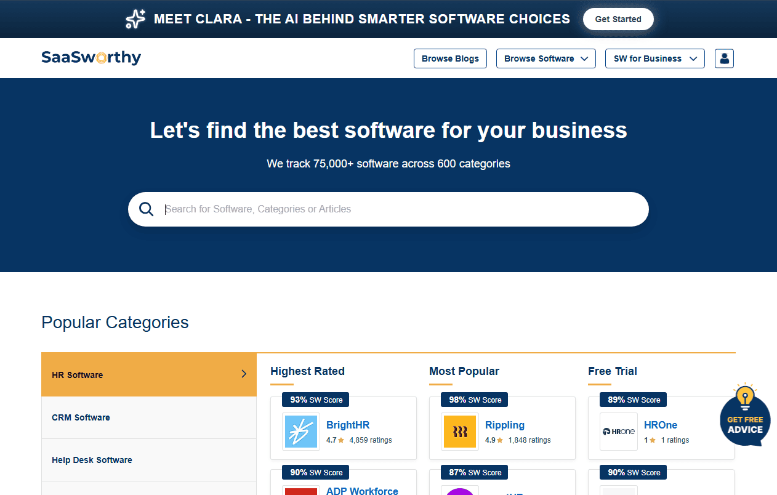This screenshot has width=777, height=495.
Task: Open the Browse Blogs page
Action: pyautogui.click(x=450, y=58)
